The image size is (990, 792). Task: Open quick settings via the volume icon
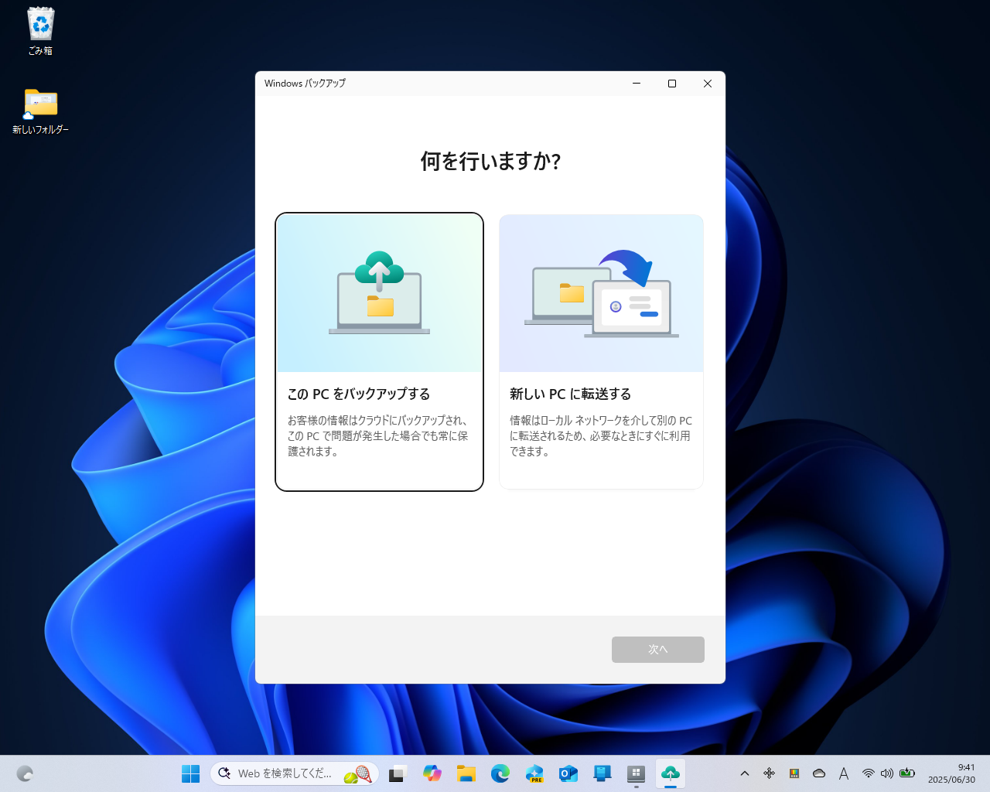(887, 773)
